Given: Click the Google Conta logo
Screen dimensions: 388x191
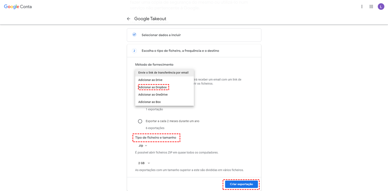Looking at the screenshot, I should point(18,6).
